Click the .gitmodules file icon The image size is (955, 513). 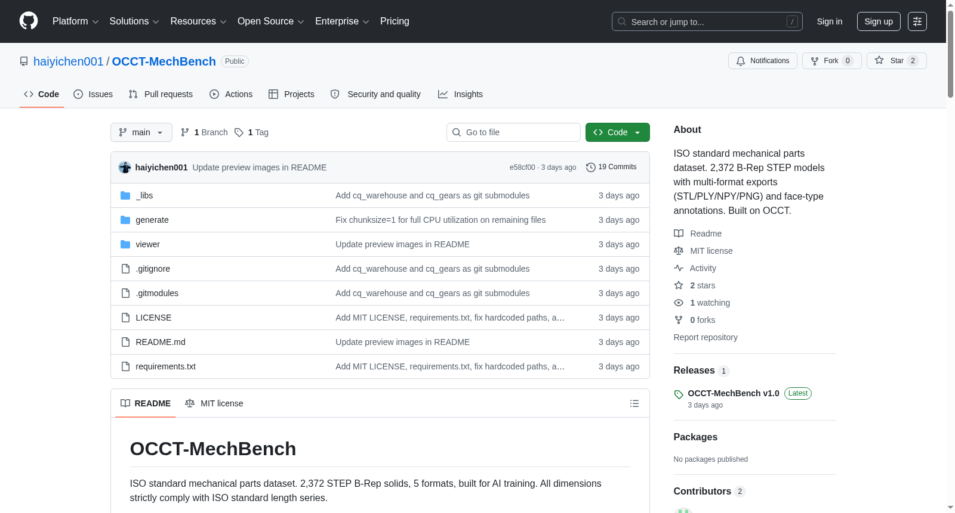click(125, 293)
